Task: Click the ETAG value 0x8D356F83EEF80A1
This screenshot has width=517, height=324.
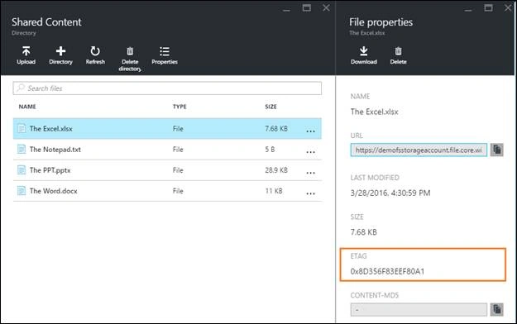Action: pos(387,271)
